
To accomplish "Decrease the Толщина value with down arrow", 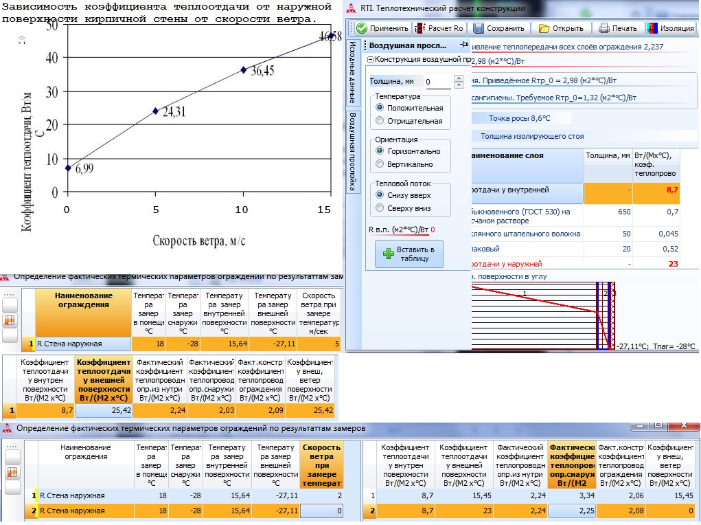I will point(459,85).
